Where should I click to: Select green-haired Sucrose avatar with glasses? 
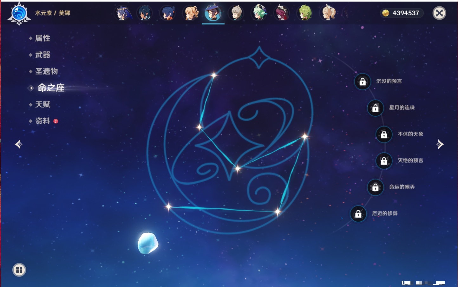259,13
